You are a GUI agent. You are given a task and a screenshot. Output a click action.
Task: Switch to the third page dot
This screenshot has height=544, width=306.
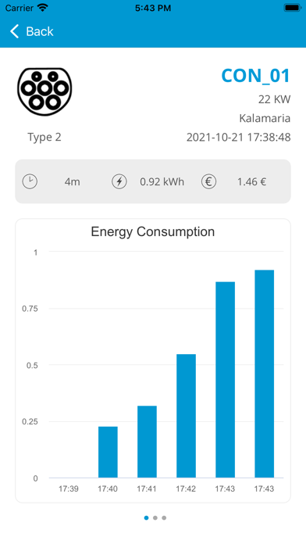click(164, 518)
